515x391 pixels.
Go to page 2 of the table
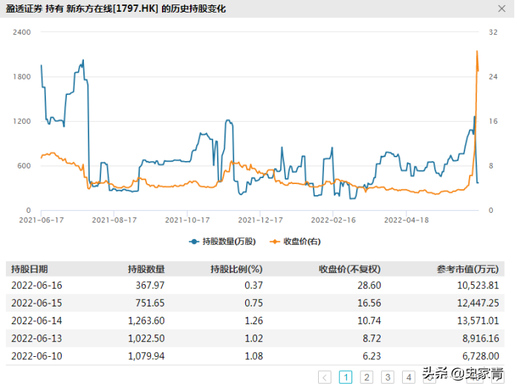pos(366,377)
